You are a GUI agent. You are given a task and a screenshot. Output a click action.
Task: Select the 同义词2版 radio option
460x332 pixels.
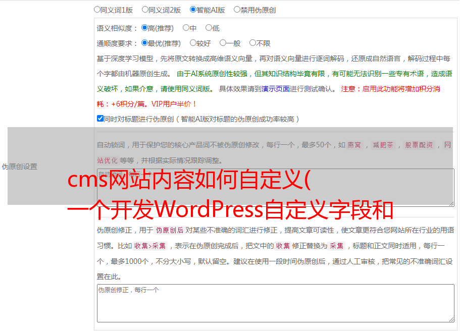(145, 10)
